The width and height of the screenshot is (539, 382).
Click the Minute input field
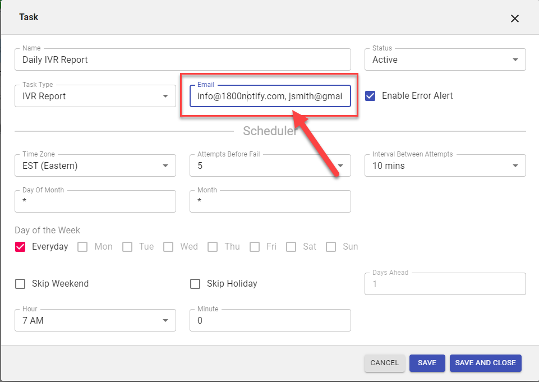270,320
